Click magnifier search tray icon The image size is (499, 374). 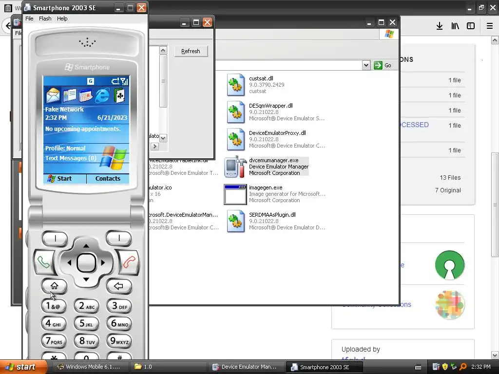pos(463,367)
